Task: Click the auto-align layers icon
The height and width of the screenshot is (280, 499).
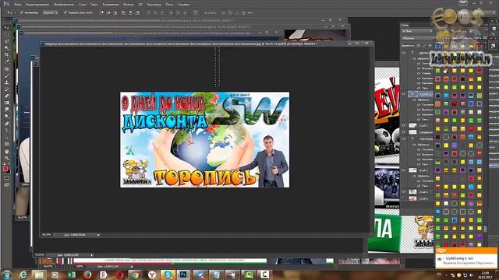Action: point(196,12)
